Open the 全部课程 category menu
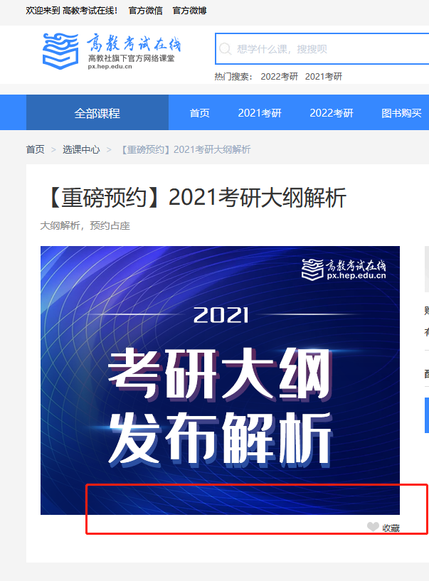 point(97,112)
